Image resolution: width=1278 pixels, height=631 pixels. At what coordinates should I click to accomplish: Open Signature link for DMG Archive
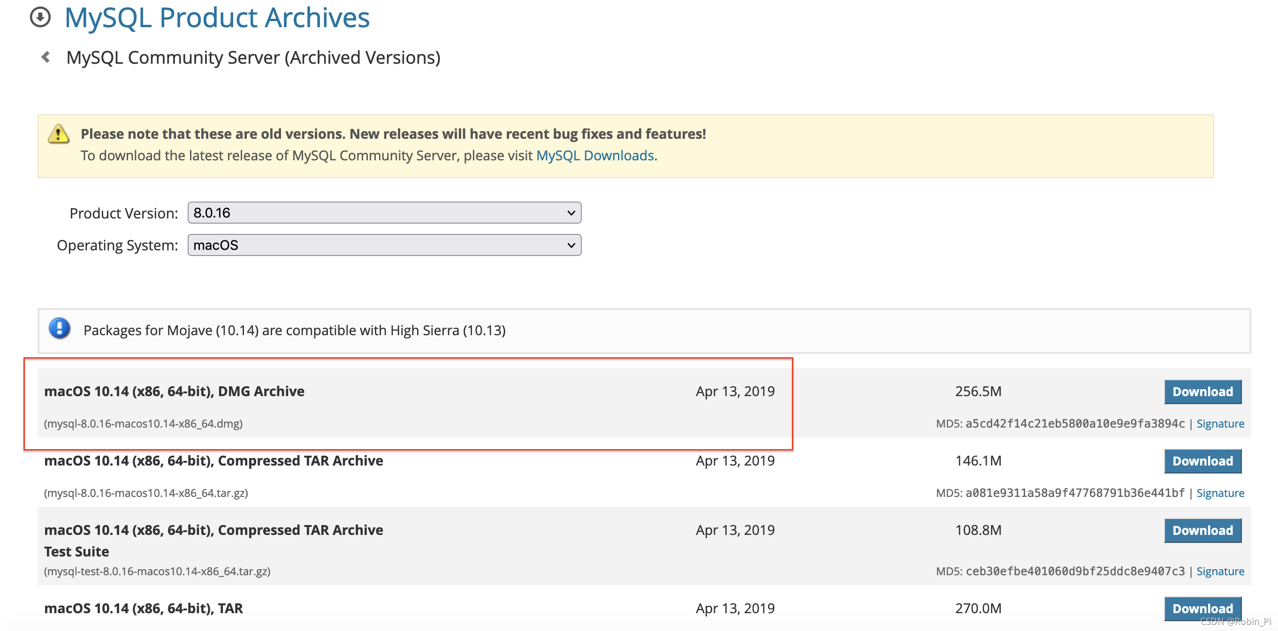(x=1220, y=424)
